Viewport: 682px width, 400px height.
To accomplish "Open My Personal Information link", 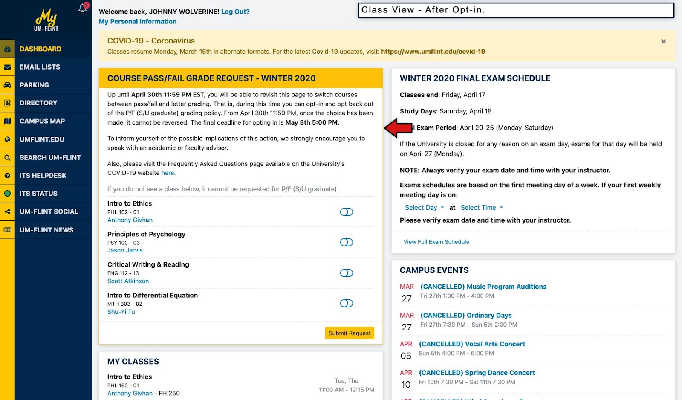I will pos(138,21).
